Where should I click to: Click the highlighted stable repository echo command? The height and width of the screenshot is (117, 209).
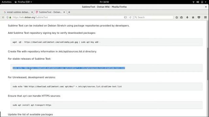coord(69,68)
